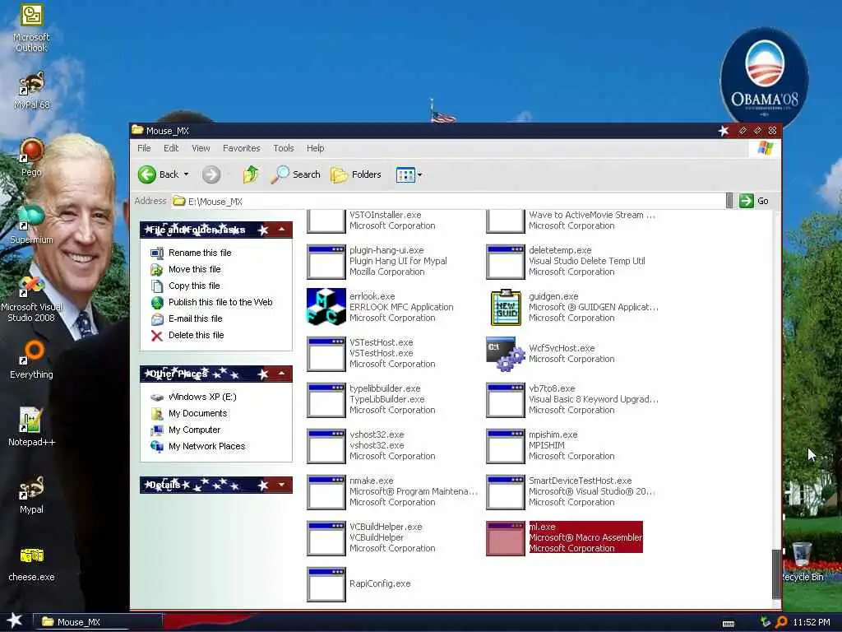Select the VCBuildHelper.exe icon
Image resolution: width=842 pixels, height=632 pixels.
pos(326,538)
